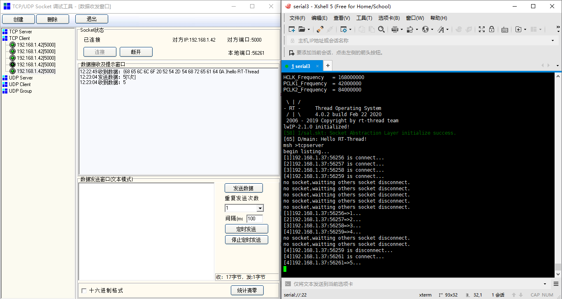Click the Print icon in Xshell
This screenshot has width=562, height=299.
click(x=395, y=29)
